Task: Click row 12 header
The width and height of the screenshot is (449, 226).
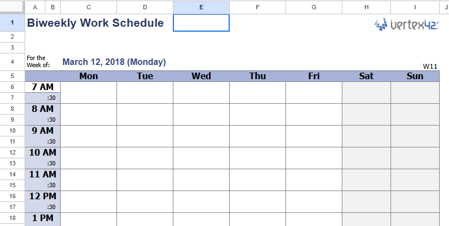Action: pyautogui.click(x=12, y=152)
